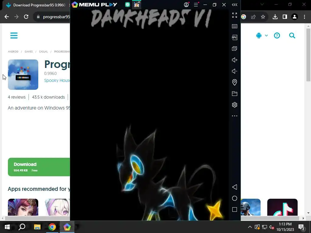311x233 pixels.
Task: Select the pixel character game tab
Action: (136, 5)
